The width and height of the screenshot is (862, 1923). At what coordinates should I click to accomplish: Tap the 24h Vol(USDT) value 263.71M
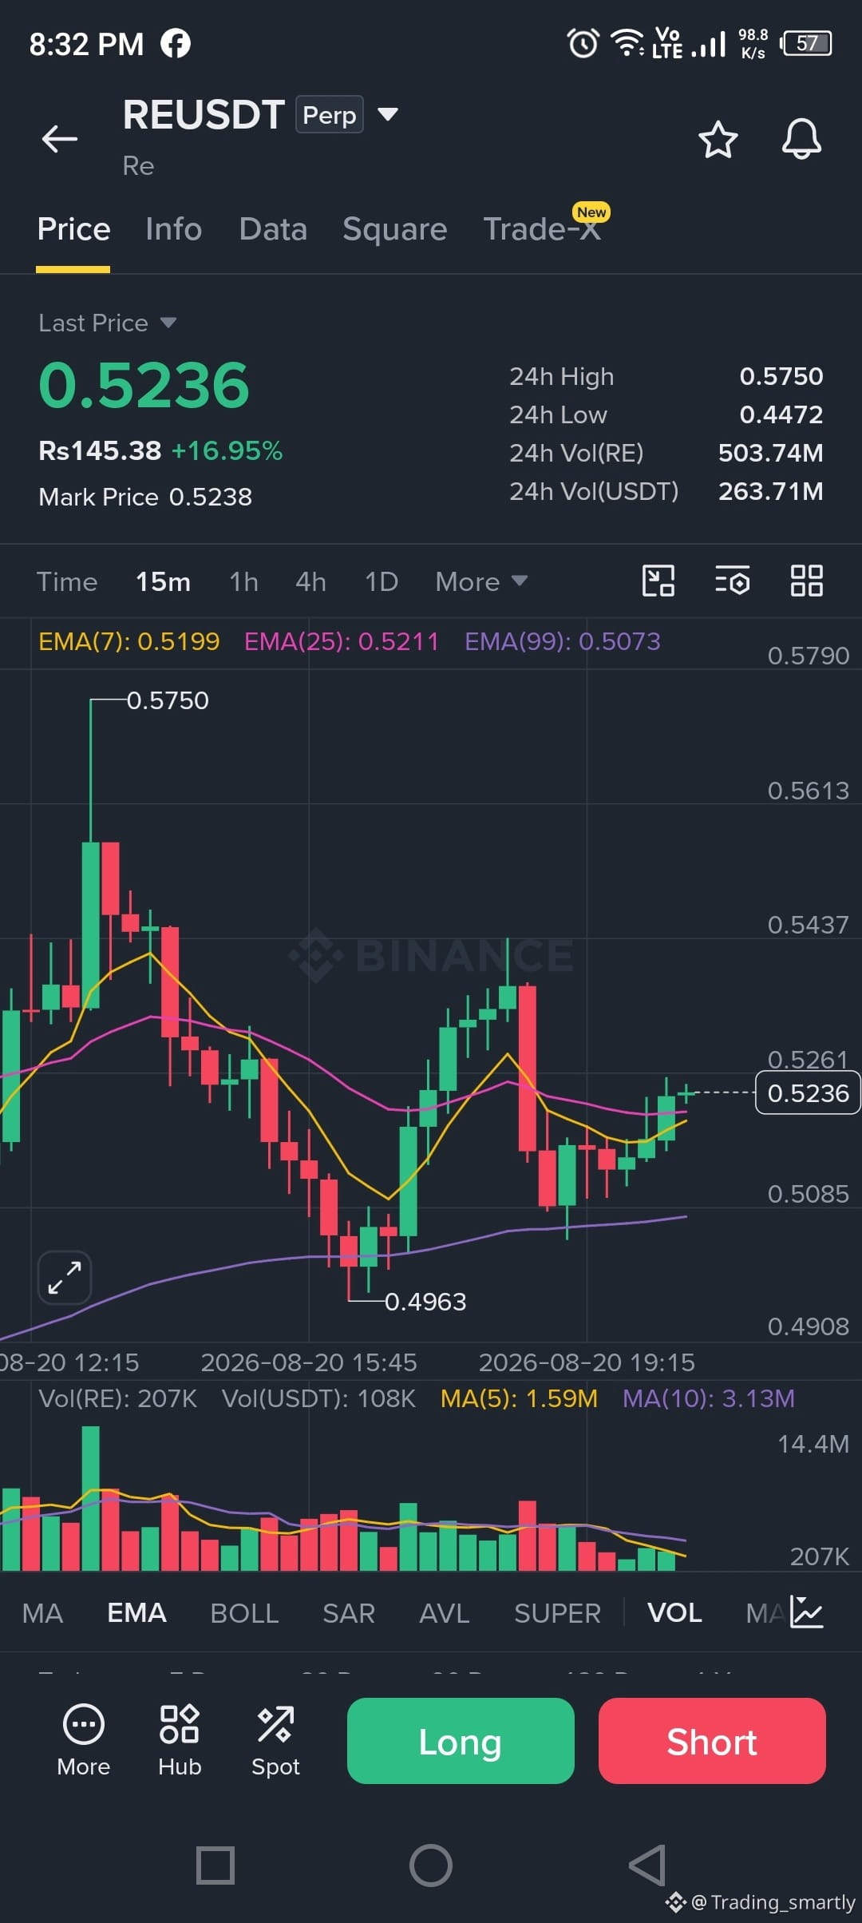(770, 491)
